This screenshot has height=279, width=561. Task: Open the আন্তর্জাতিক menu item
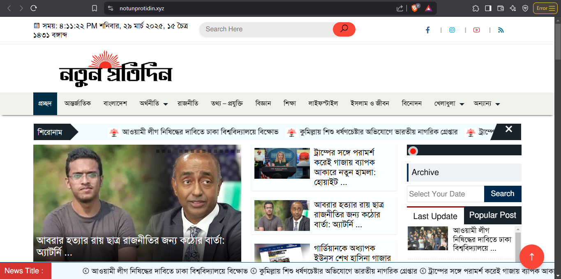click(78, 104)
